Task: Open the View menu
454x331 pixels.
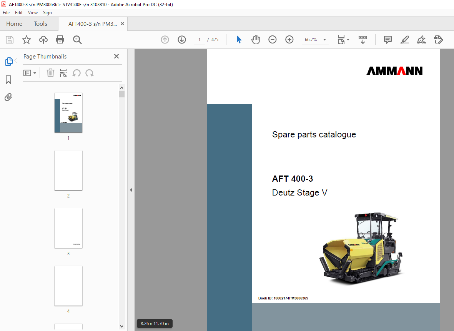Action: pos(33,13)
